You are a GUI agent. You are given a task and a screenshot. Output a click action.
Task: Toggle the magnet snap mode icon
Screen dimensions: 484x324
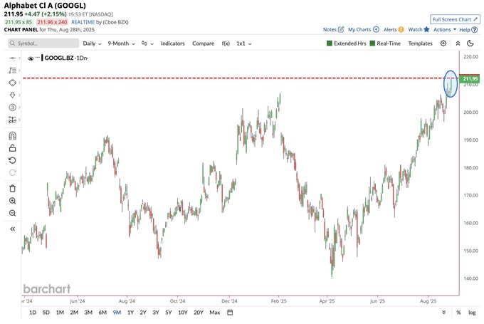[x=12, y=136]
